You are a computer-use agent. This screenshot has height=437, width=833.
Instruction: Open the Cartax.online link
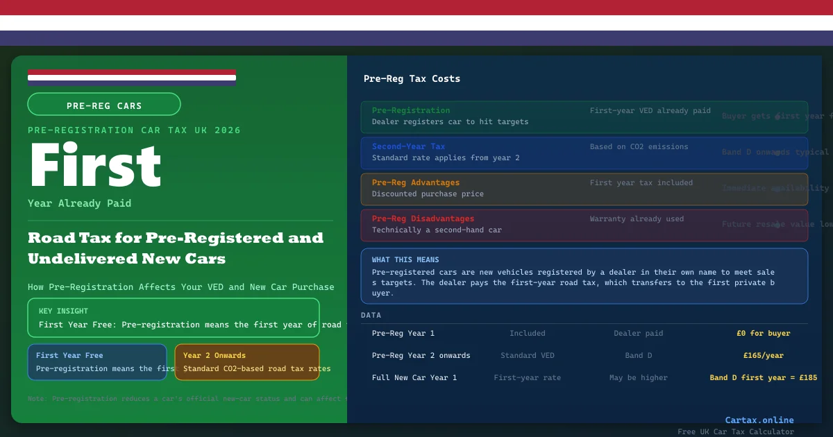click(x=759, y=420)
